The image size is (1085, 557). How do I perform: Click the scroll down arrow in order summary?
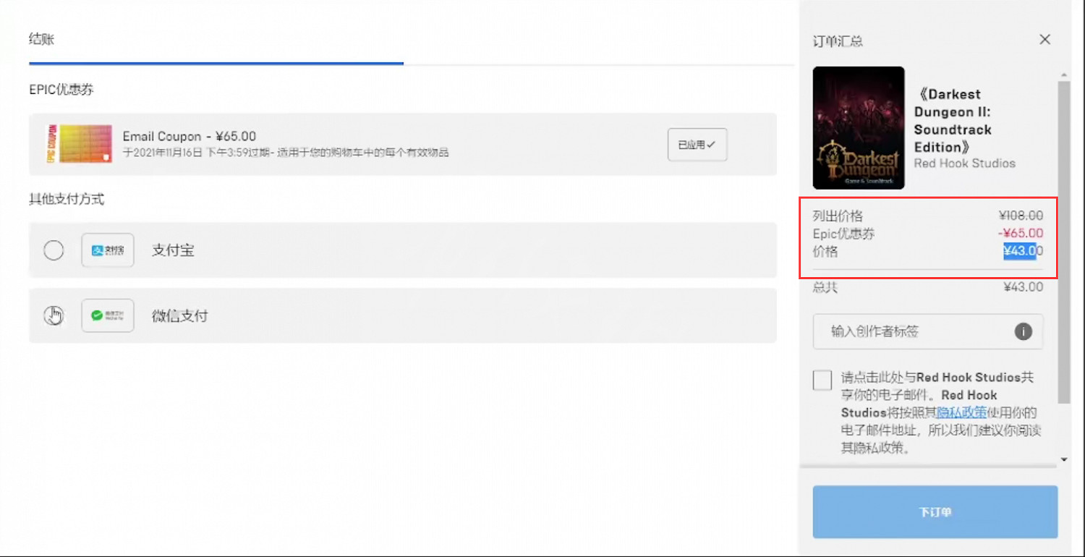[x=1063, y=459]
